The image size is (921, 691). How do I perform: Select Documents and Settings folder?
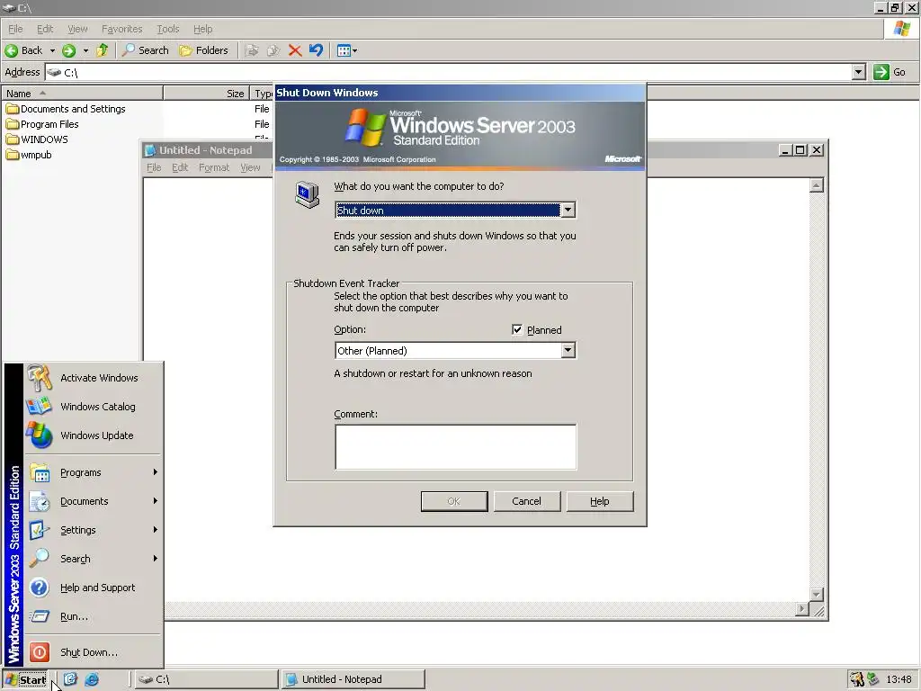tap(65, 109)
